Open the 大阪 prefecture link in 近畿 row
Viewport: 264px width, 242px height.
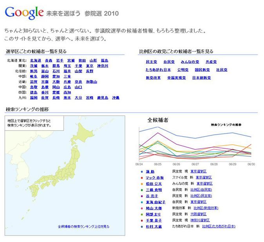[x=56, y=82]
